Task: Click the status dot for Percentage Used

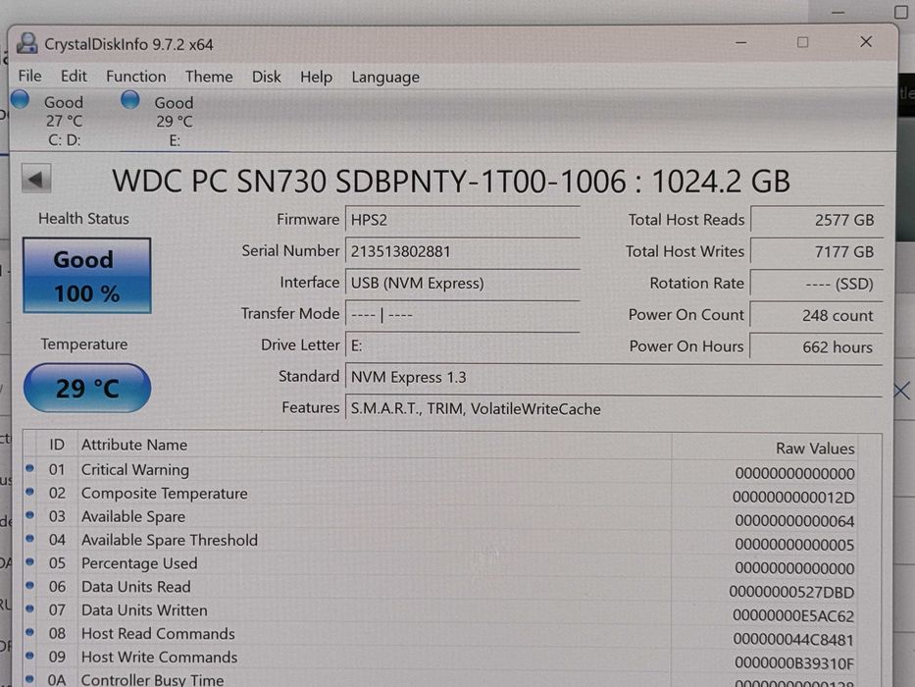Action: point(29,561)
